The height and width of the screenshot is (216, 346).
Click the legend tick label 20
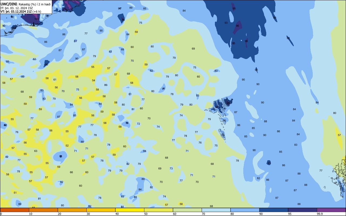[x=59, y=214]
